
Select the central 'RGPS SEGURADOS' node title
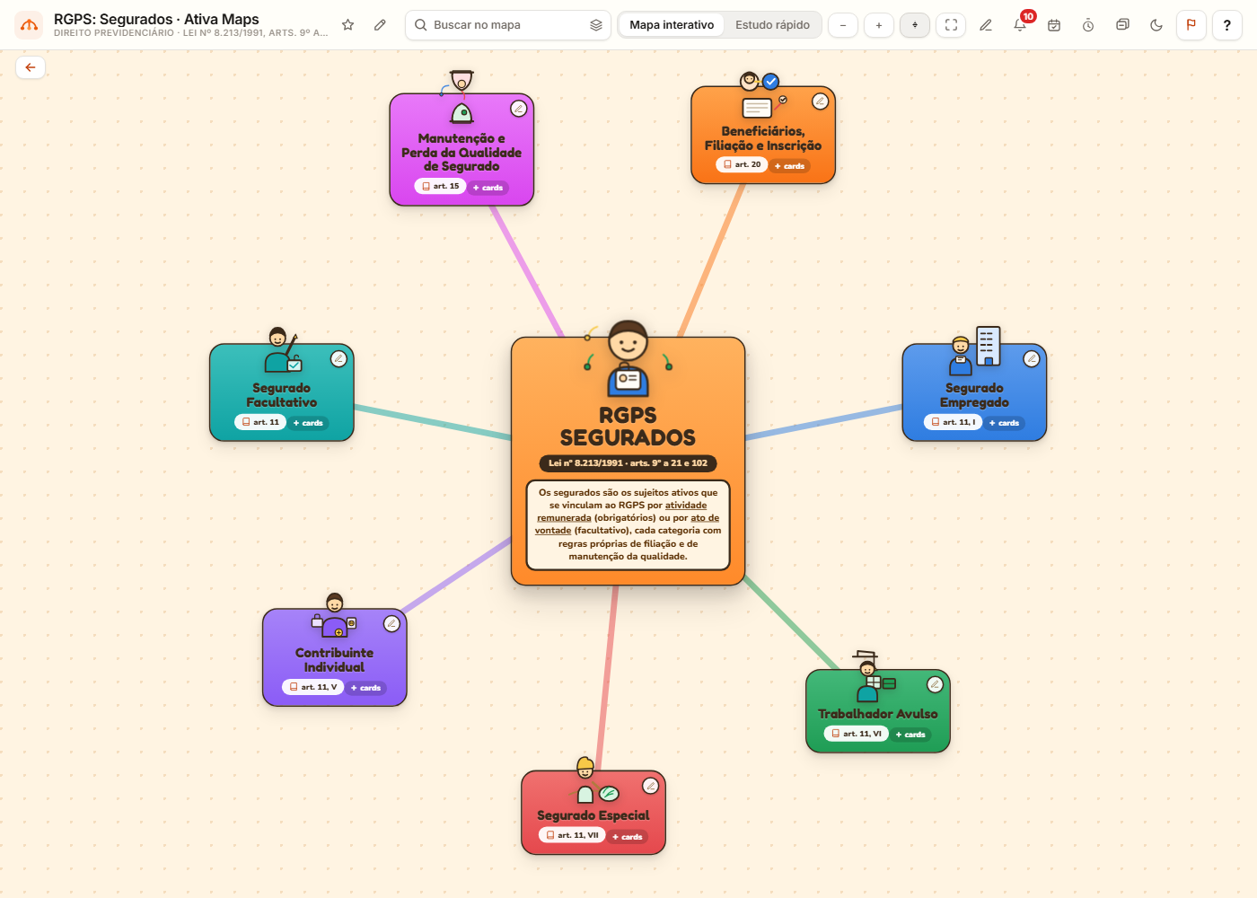click(x=628, y=427)
